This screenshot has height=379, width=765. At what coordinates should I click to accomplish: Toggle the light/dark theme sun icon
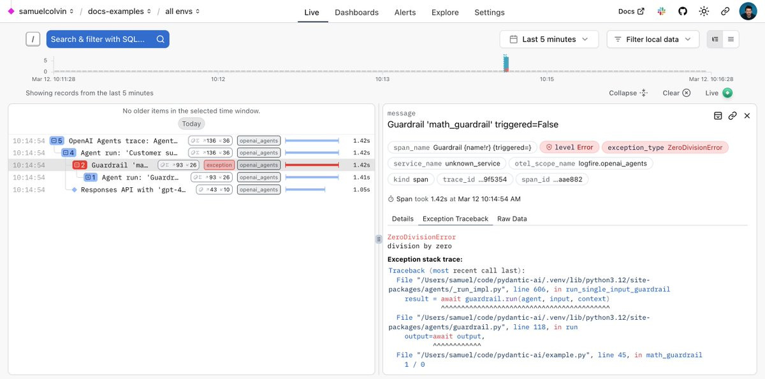[x=704, y=11]
